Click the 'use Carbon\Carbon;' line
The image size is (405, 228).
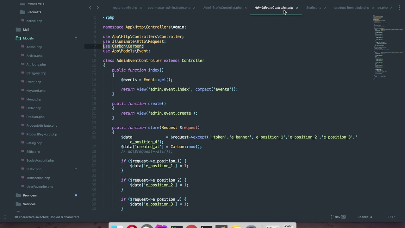tap(123, 46)
